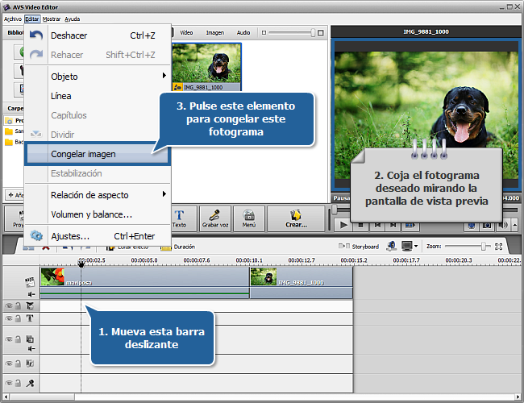The width and height of the screenshot is (524, 403).
Task: Open Ajustes from the Editar menu
Action: (69, 236)
